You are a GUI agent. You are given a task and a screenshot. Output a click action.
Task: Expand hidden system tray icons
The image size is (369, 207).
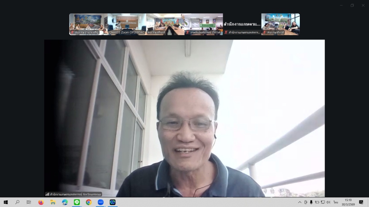(x=300, y=202)
